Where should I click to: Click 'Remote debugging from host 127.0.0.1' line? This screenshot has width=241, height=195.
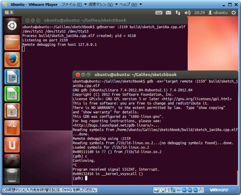[60, 44]
